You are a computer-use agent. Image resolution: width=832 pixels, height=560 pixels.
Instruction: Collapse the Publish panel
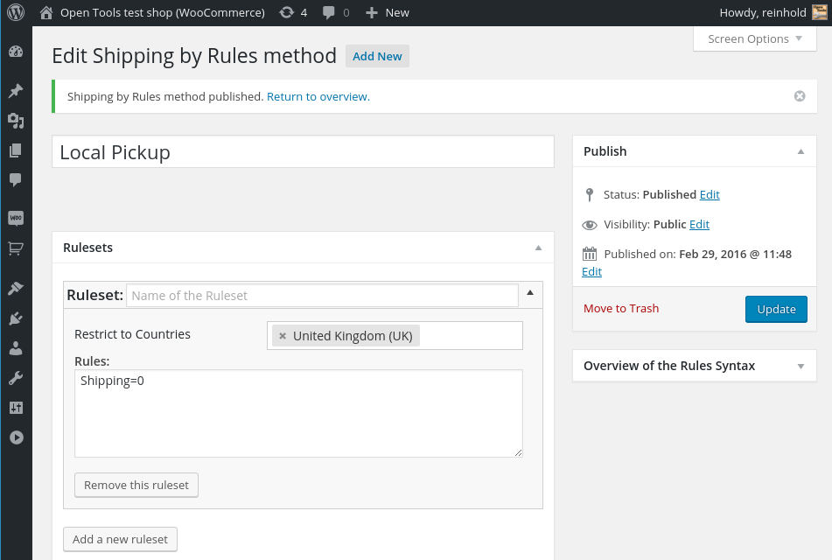801,151
